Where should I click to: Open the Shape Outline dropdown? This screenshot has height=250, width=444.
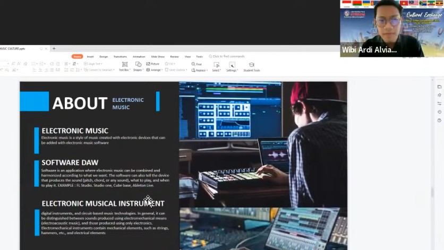(176, 70)
